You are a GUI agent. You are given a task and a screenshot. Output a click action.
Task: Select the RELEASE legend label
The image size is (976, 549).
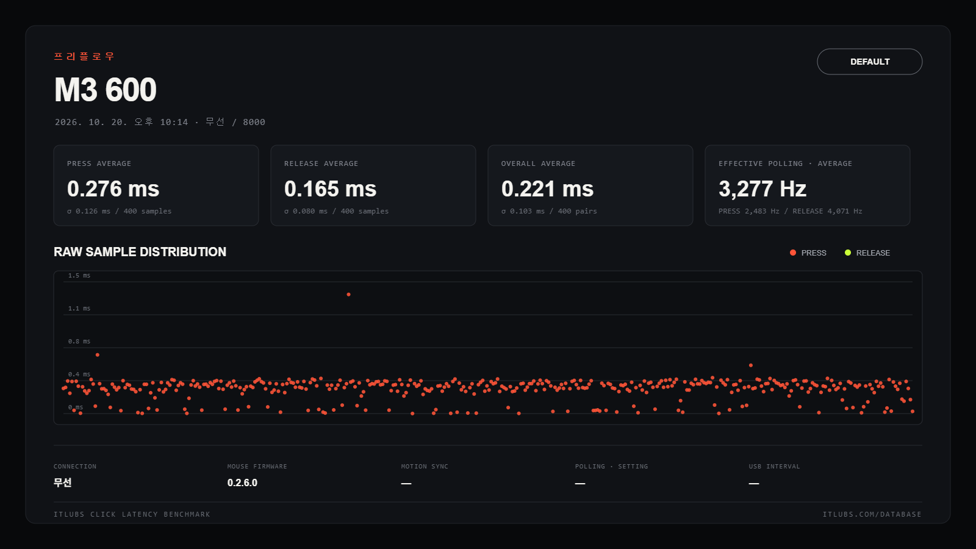(873, 253)
